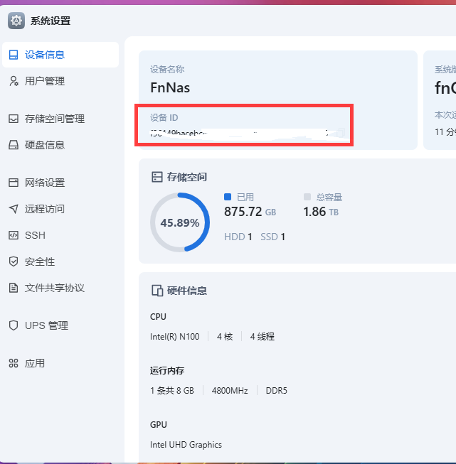Image resolution: width=456 pixels, height=464 pixels.
Task: Click the 存储空间 card header
Action: tap(179, 177)
